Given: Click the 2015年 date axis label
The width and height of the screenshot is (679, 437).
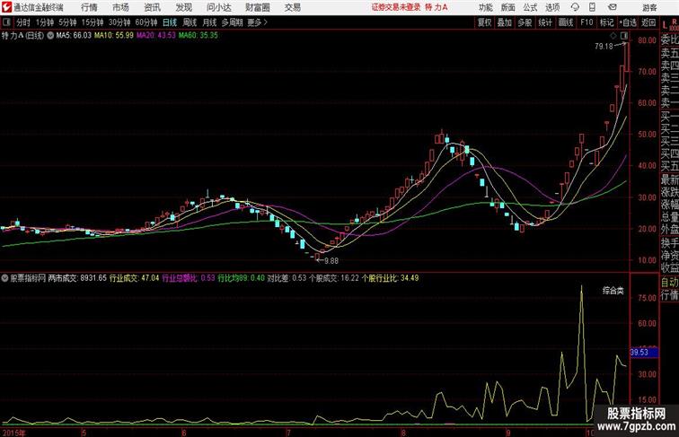Looking at the screenshot, I should tap(13, 433).
